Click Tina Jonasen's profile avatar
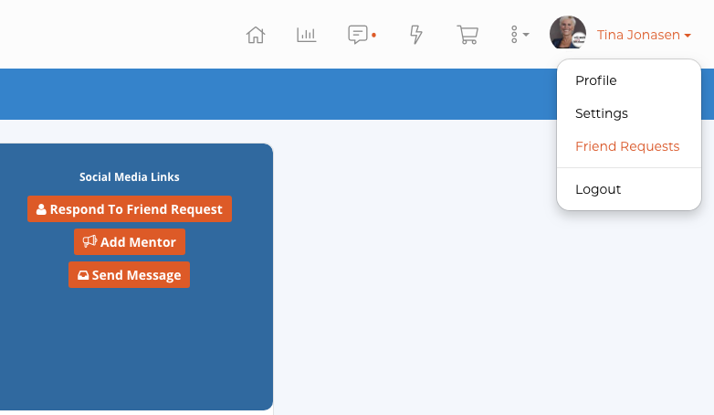714x415 pixels. tap(568, 32)
